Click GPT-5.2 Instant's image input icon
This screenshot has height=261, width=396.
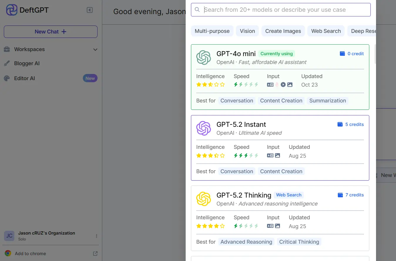(277, 155)
